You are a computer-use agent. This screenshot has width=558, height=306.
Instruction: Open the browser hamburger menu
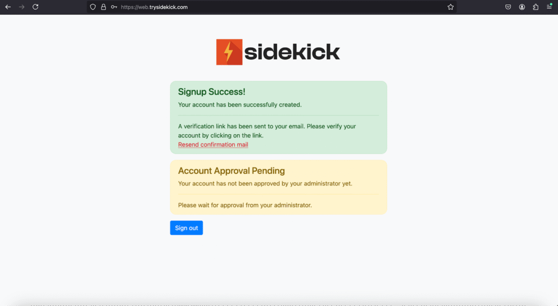pyautogui.click(x=549, y=7)
